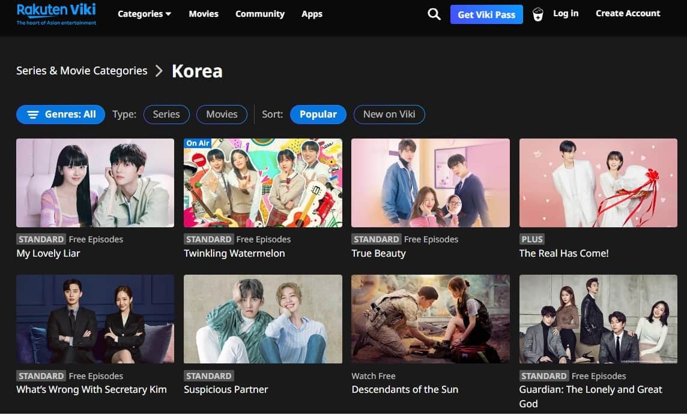This screenshot has width=687, height=415.
Task: Go back to Series & Movie Categories
Action: tap(82, 71)
